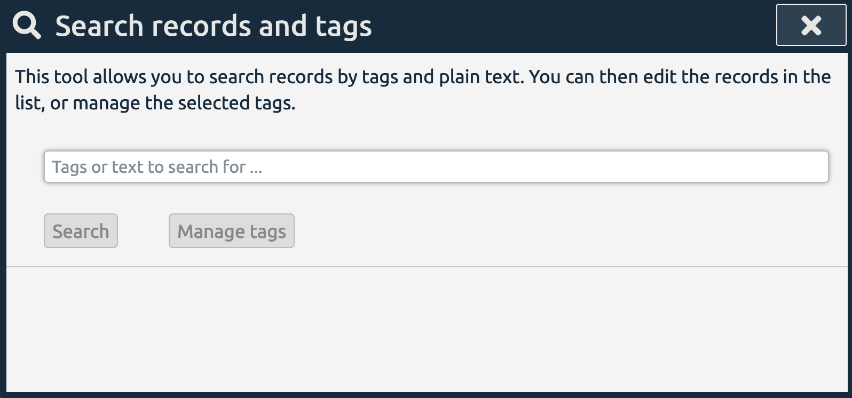
Task: Click the magnifying glass icon in header
Action: 27,26
